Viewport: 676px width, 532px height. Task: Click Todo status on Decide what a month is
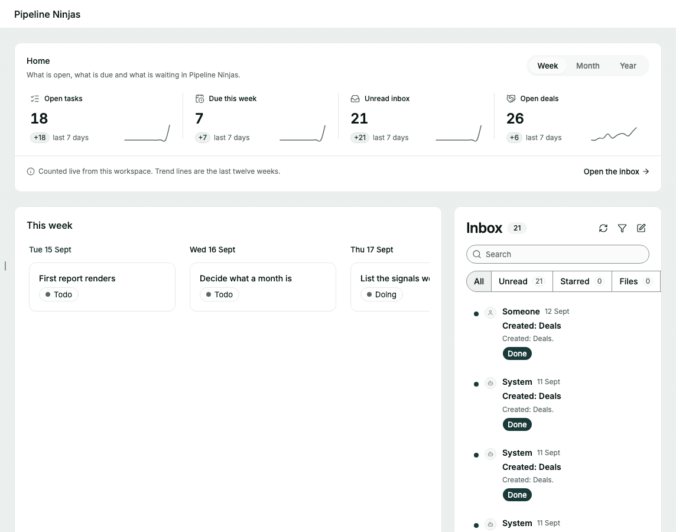click(219, 294)
